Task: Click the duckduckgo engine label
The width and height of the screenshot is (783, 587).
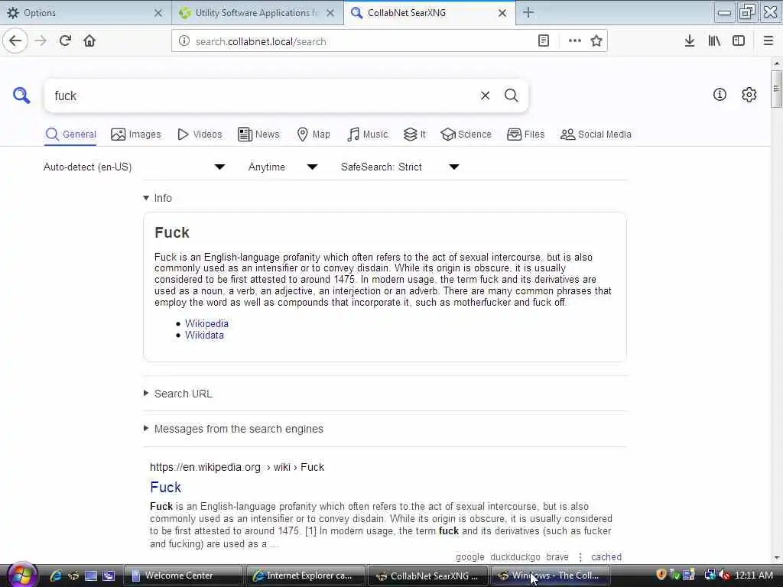Action: coord(515,557)
